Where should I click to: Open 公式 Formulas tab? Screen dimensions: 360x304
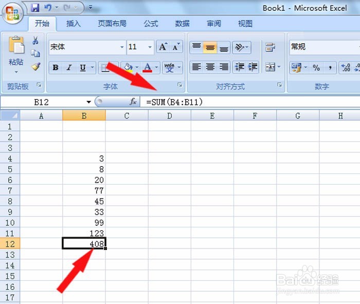[151, 24]
